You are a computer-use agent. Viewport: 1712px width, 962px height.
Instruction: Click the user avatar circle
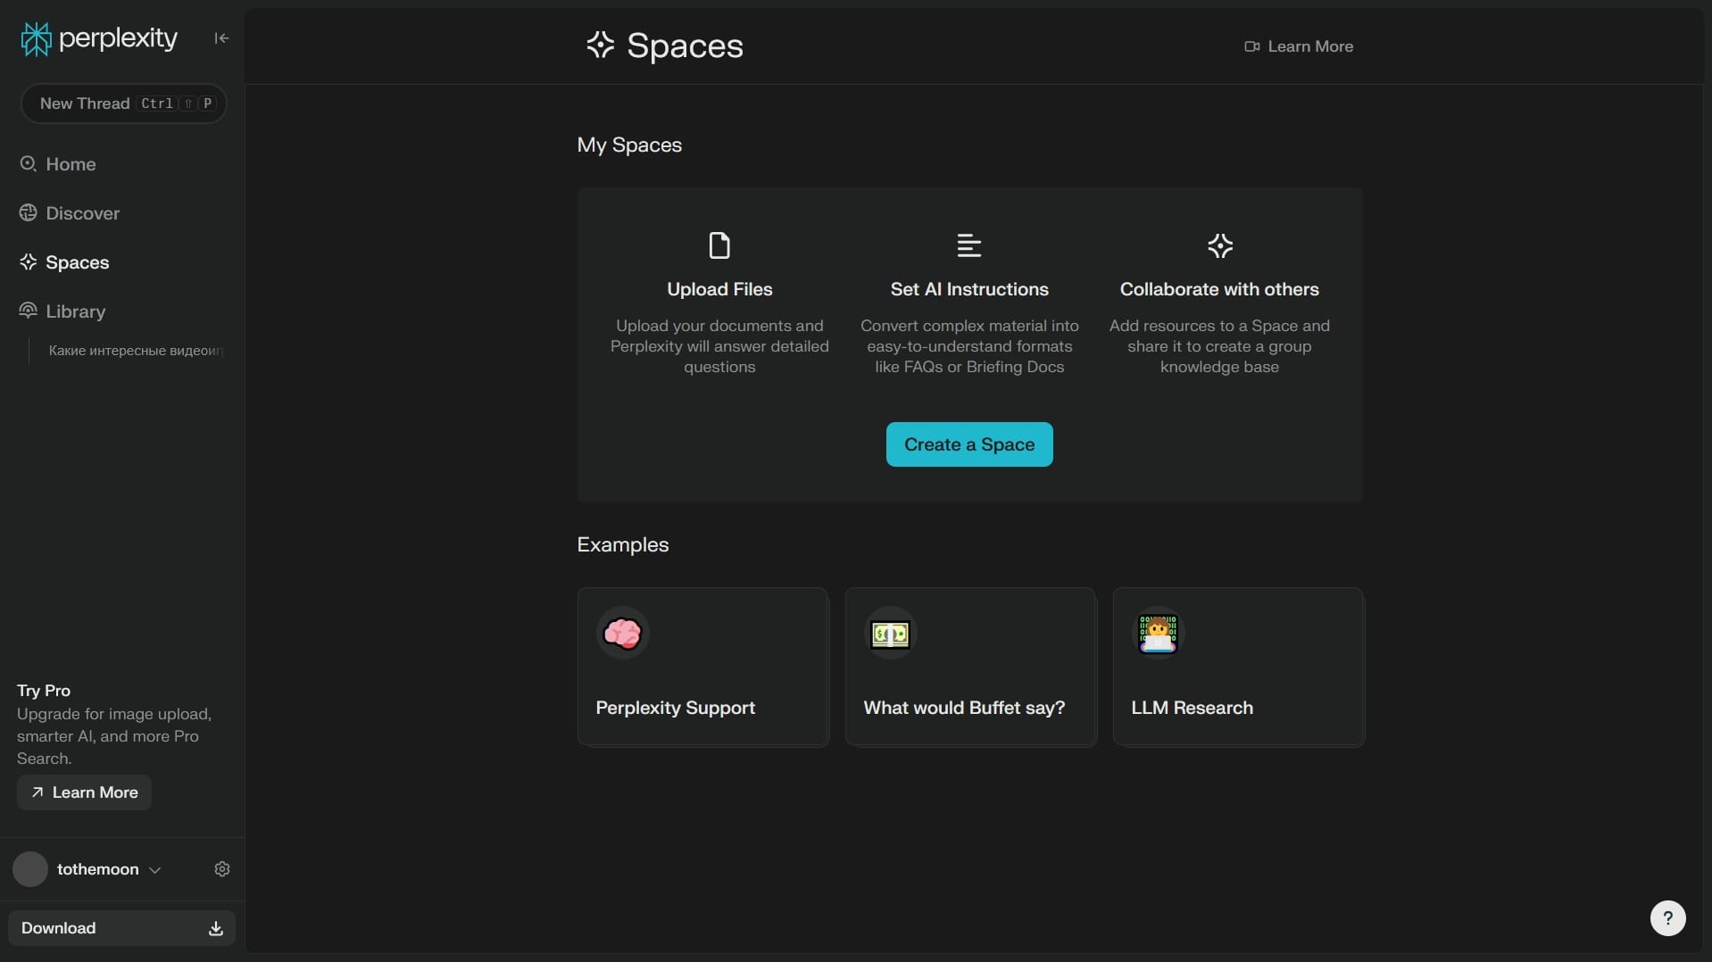pos(30,869)
